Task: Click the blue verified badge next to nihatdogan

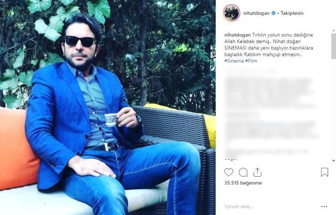Action: tap(274, 13)
